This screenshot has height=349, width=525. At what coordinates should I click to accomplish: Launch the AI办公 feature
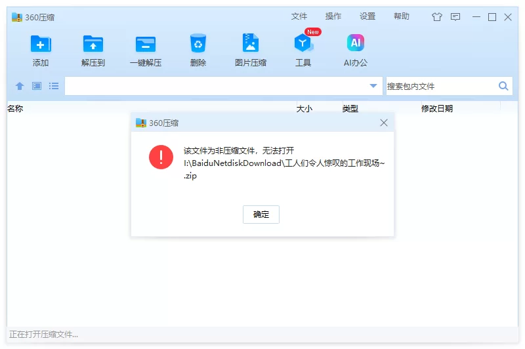click(356, 44)
